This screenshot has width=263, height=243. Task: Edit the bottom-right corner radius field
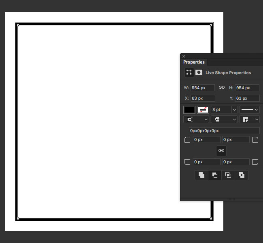click(x=235, y=162)
